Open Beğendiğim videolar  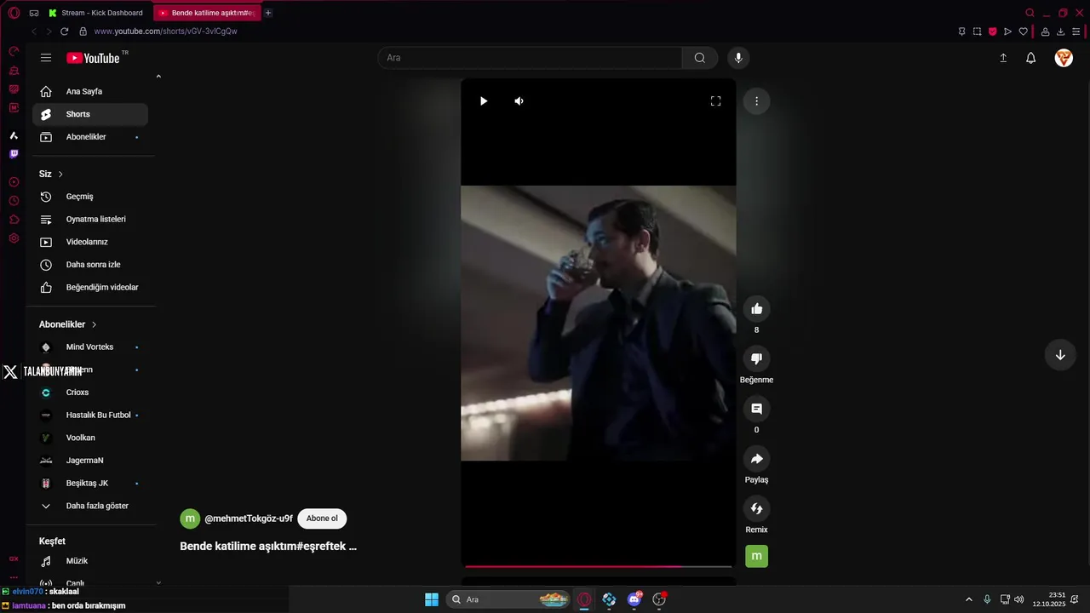pos(90,287)
